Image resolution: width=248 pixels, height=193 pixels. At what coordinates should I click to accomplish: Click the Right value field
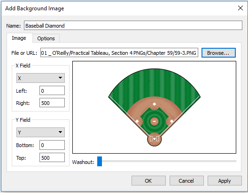[x=52, y=103]
